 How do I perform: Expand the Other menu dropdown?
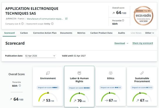pos(150,33)
